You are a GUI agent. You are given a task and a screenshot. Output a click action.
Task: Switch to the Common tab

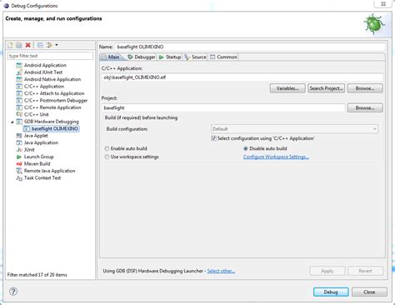(x=223, y=57)
